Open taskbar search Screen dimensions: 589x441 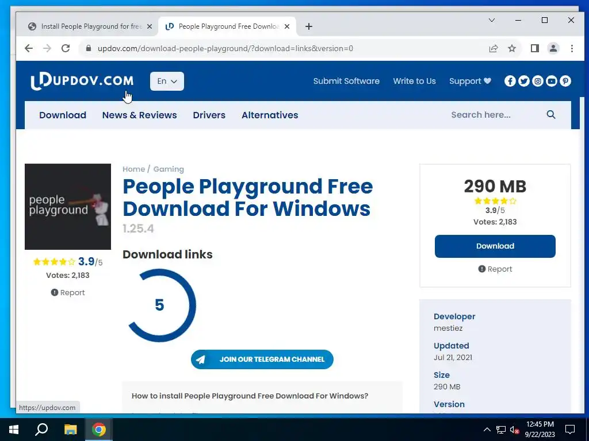[41, 430]
